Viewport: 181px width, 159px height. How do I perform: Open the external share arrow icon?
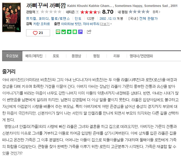tap(89, 32)
